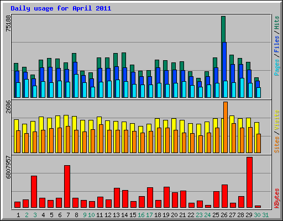
Task: Click day label 5
Action: [x=51, y=215]
